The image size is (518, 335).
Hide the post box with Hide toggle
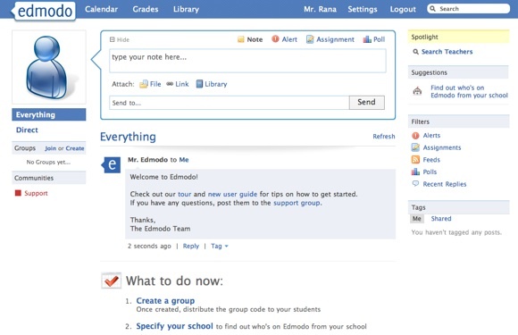click(120, 39)
